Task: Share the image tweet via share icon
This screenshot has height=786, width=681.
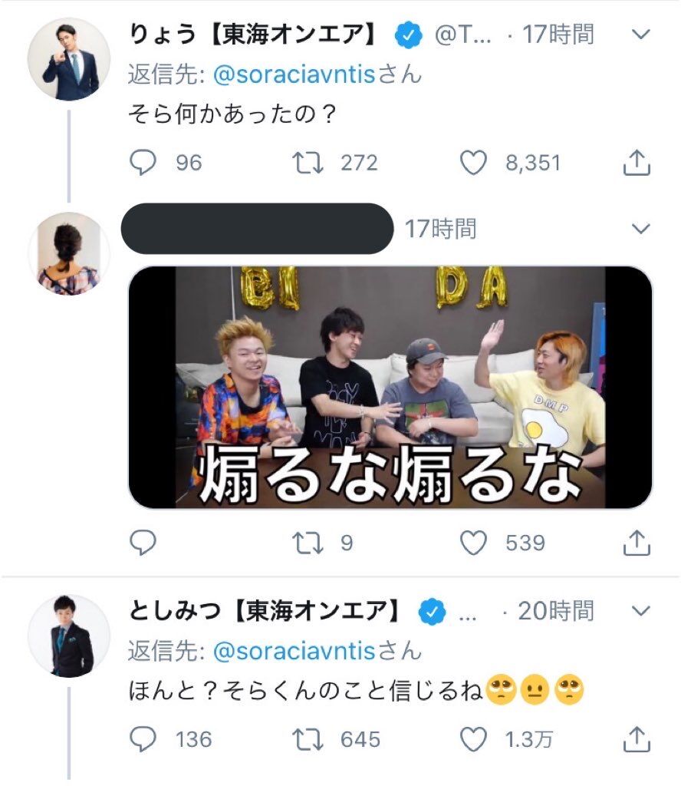Action: click(x=637, y=543)
